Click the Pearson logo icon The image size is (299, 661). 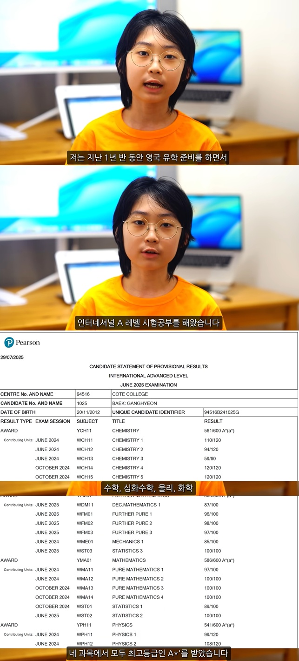coord(9,343)
